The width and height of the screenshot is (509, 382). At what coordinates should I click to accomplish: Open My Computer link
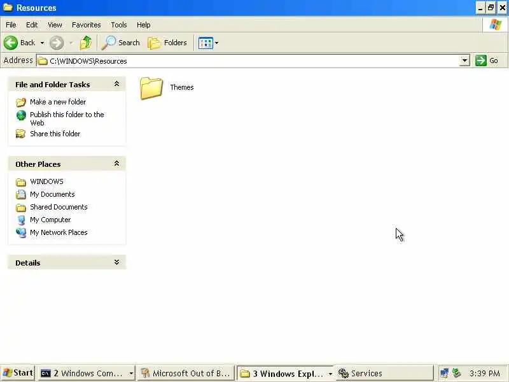click(50, 220)
